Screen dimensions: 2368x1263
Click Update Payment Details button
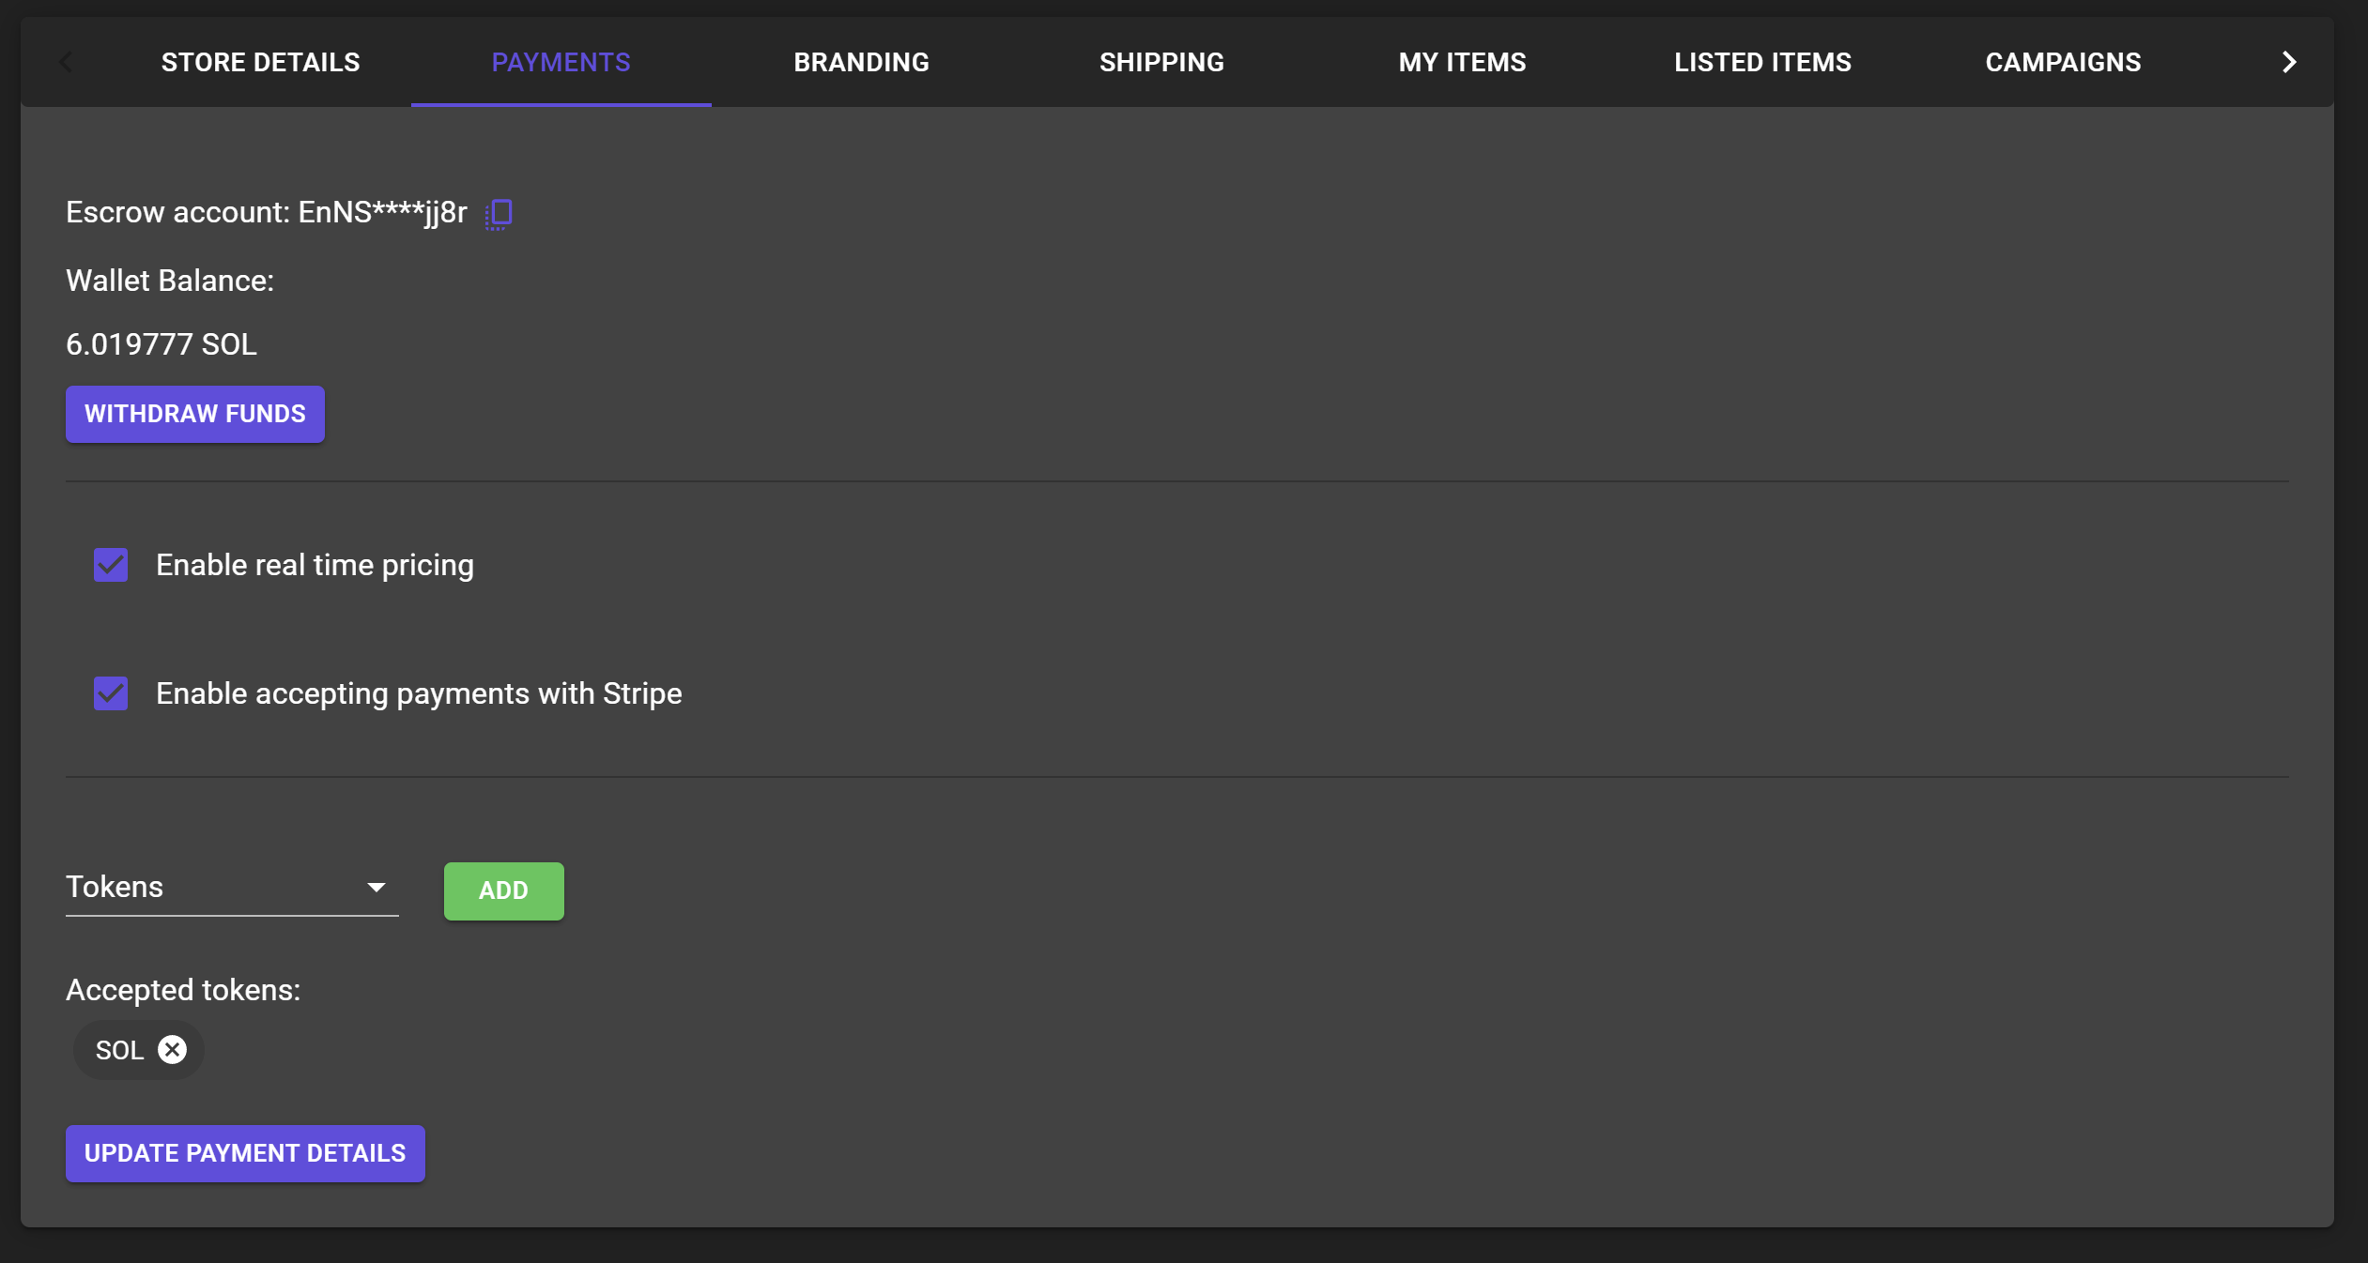[x=245, y=1153]
